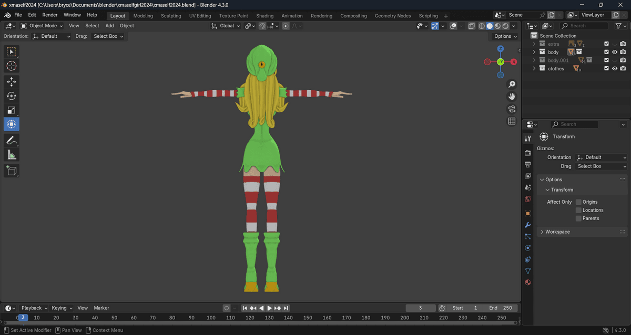The height and width of the screenshot is (335, 631).
Task: Open the Render menu
Action: coord(50,15)
